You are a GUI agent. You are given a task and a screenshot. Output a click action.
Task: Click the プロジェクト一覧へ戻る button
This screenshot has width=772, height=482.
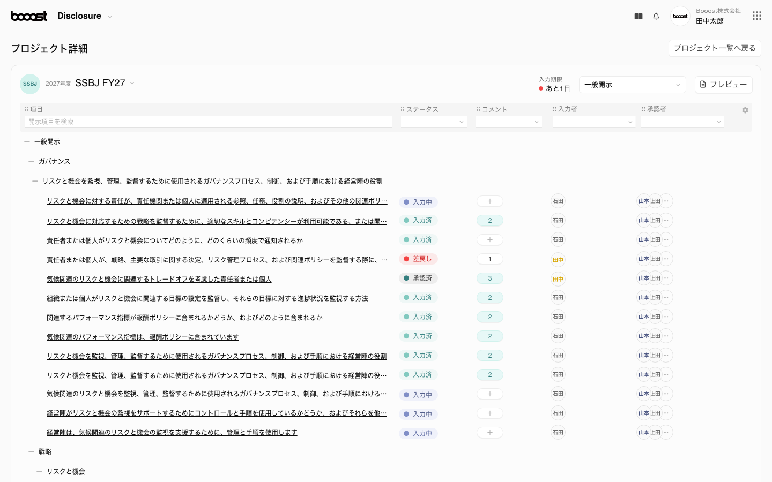pos(714,48)
